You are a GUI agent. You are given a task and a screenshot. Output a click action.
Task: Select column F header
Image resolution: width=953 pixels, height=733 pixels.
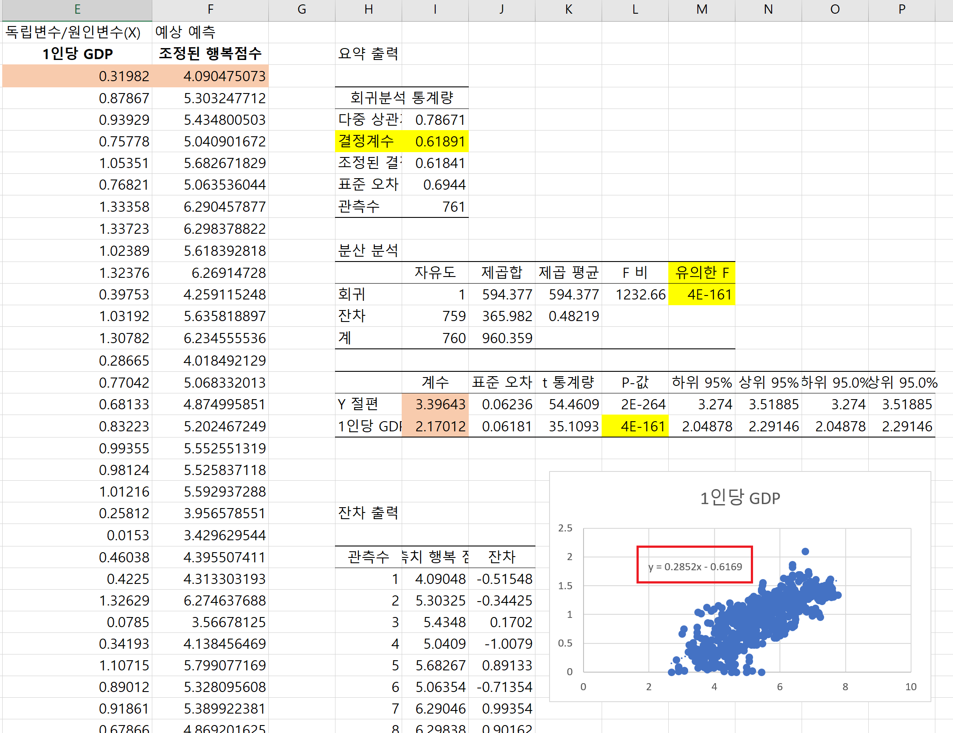pos(210,10)
